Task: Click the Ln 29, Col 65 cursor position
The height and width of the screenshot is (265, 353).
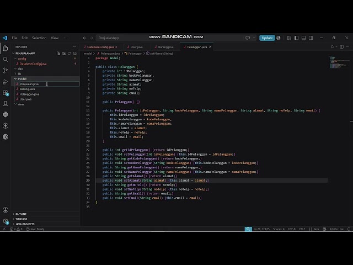Action: [261, 229]
